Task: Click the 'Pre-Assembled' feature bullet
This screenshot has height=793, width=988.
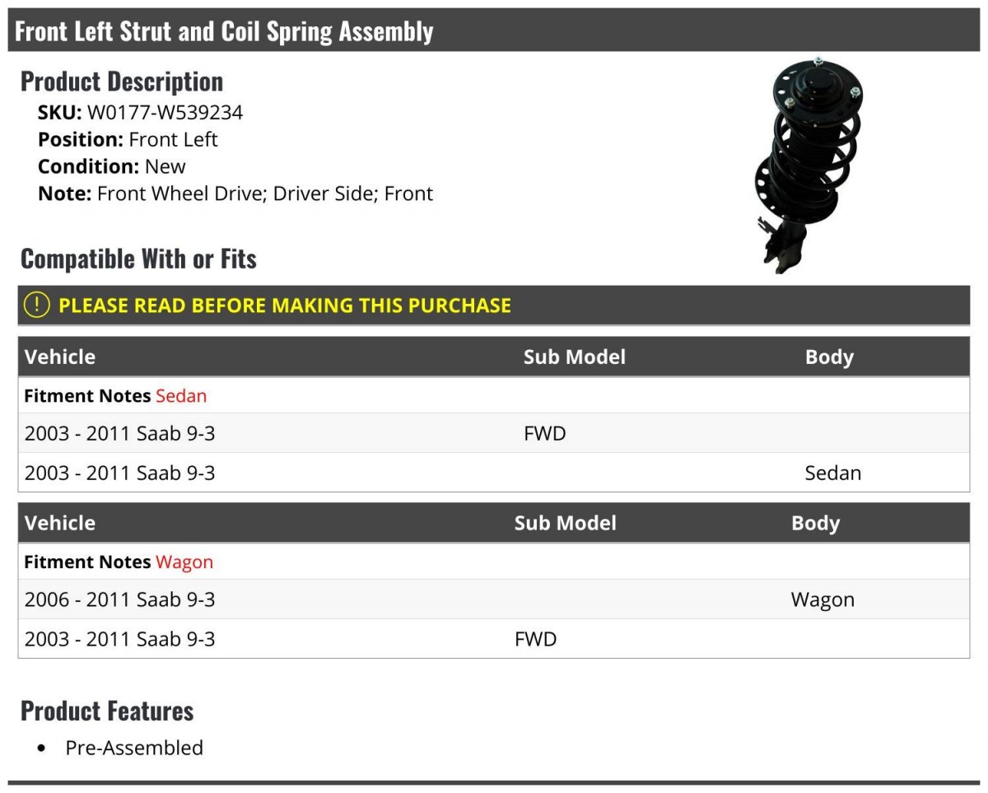Action: pyautogui.click(x=134, y=748)
